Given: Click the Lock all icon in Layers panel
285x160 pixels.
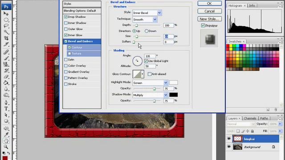Looking at the screenshot, I should pos(252,131).
